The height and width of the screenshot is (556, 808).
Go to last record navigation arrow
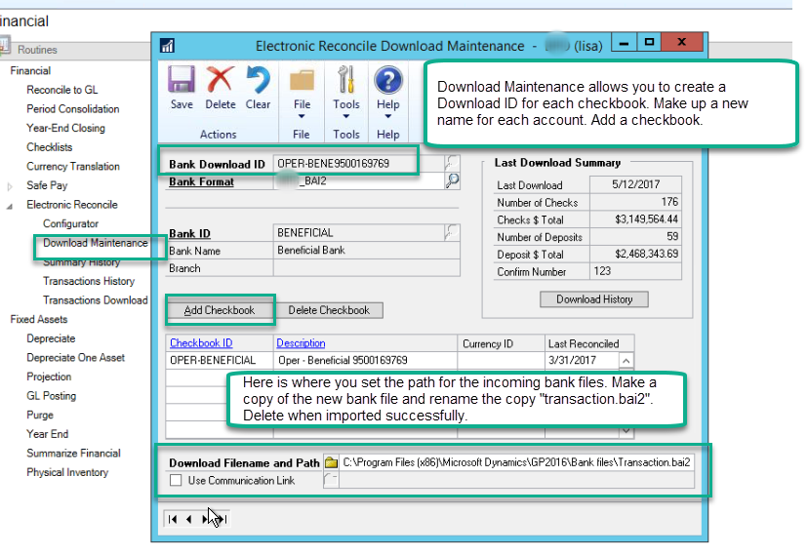click(x=222, y=519)
